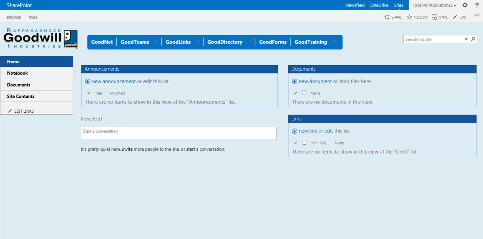Click the Announcements web part title
This screenshot has width=483, height=239.
(102, 69)
